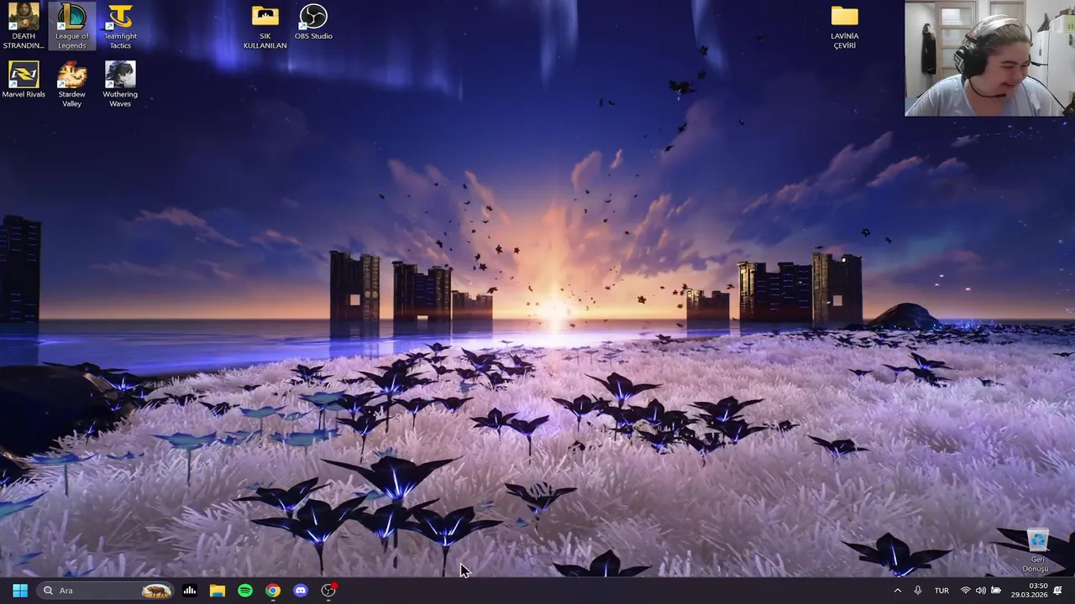The height and width of the screenshot is (604, 1075).
Task: Open File Explorer from the taskbar
Action: pos(218,591)
